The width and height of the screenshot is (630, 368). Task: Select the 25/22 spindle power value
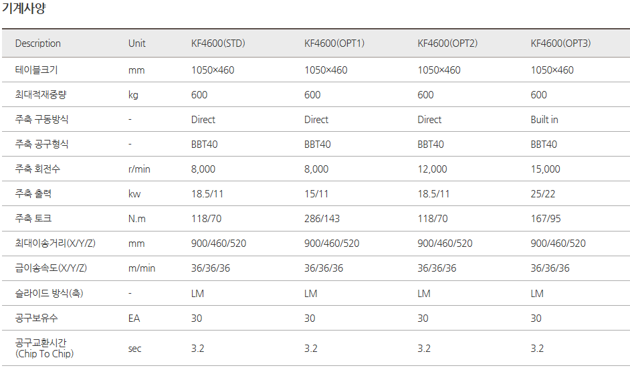[x=543, y=194]
